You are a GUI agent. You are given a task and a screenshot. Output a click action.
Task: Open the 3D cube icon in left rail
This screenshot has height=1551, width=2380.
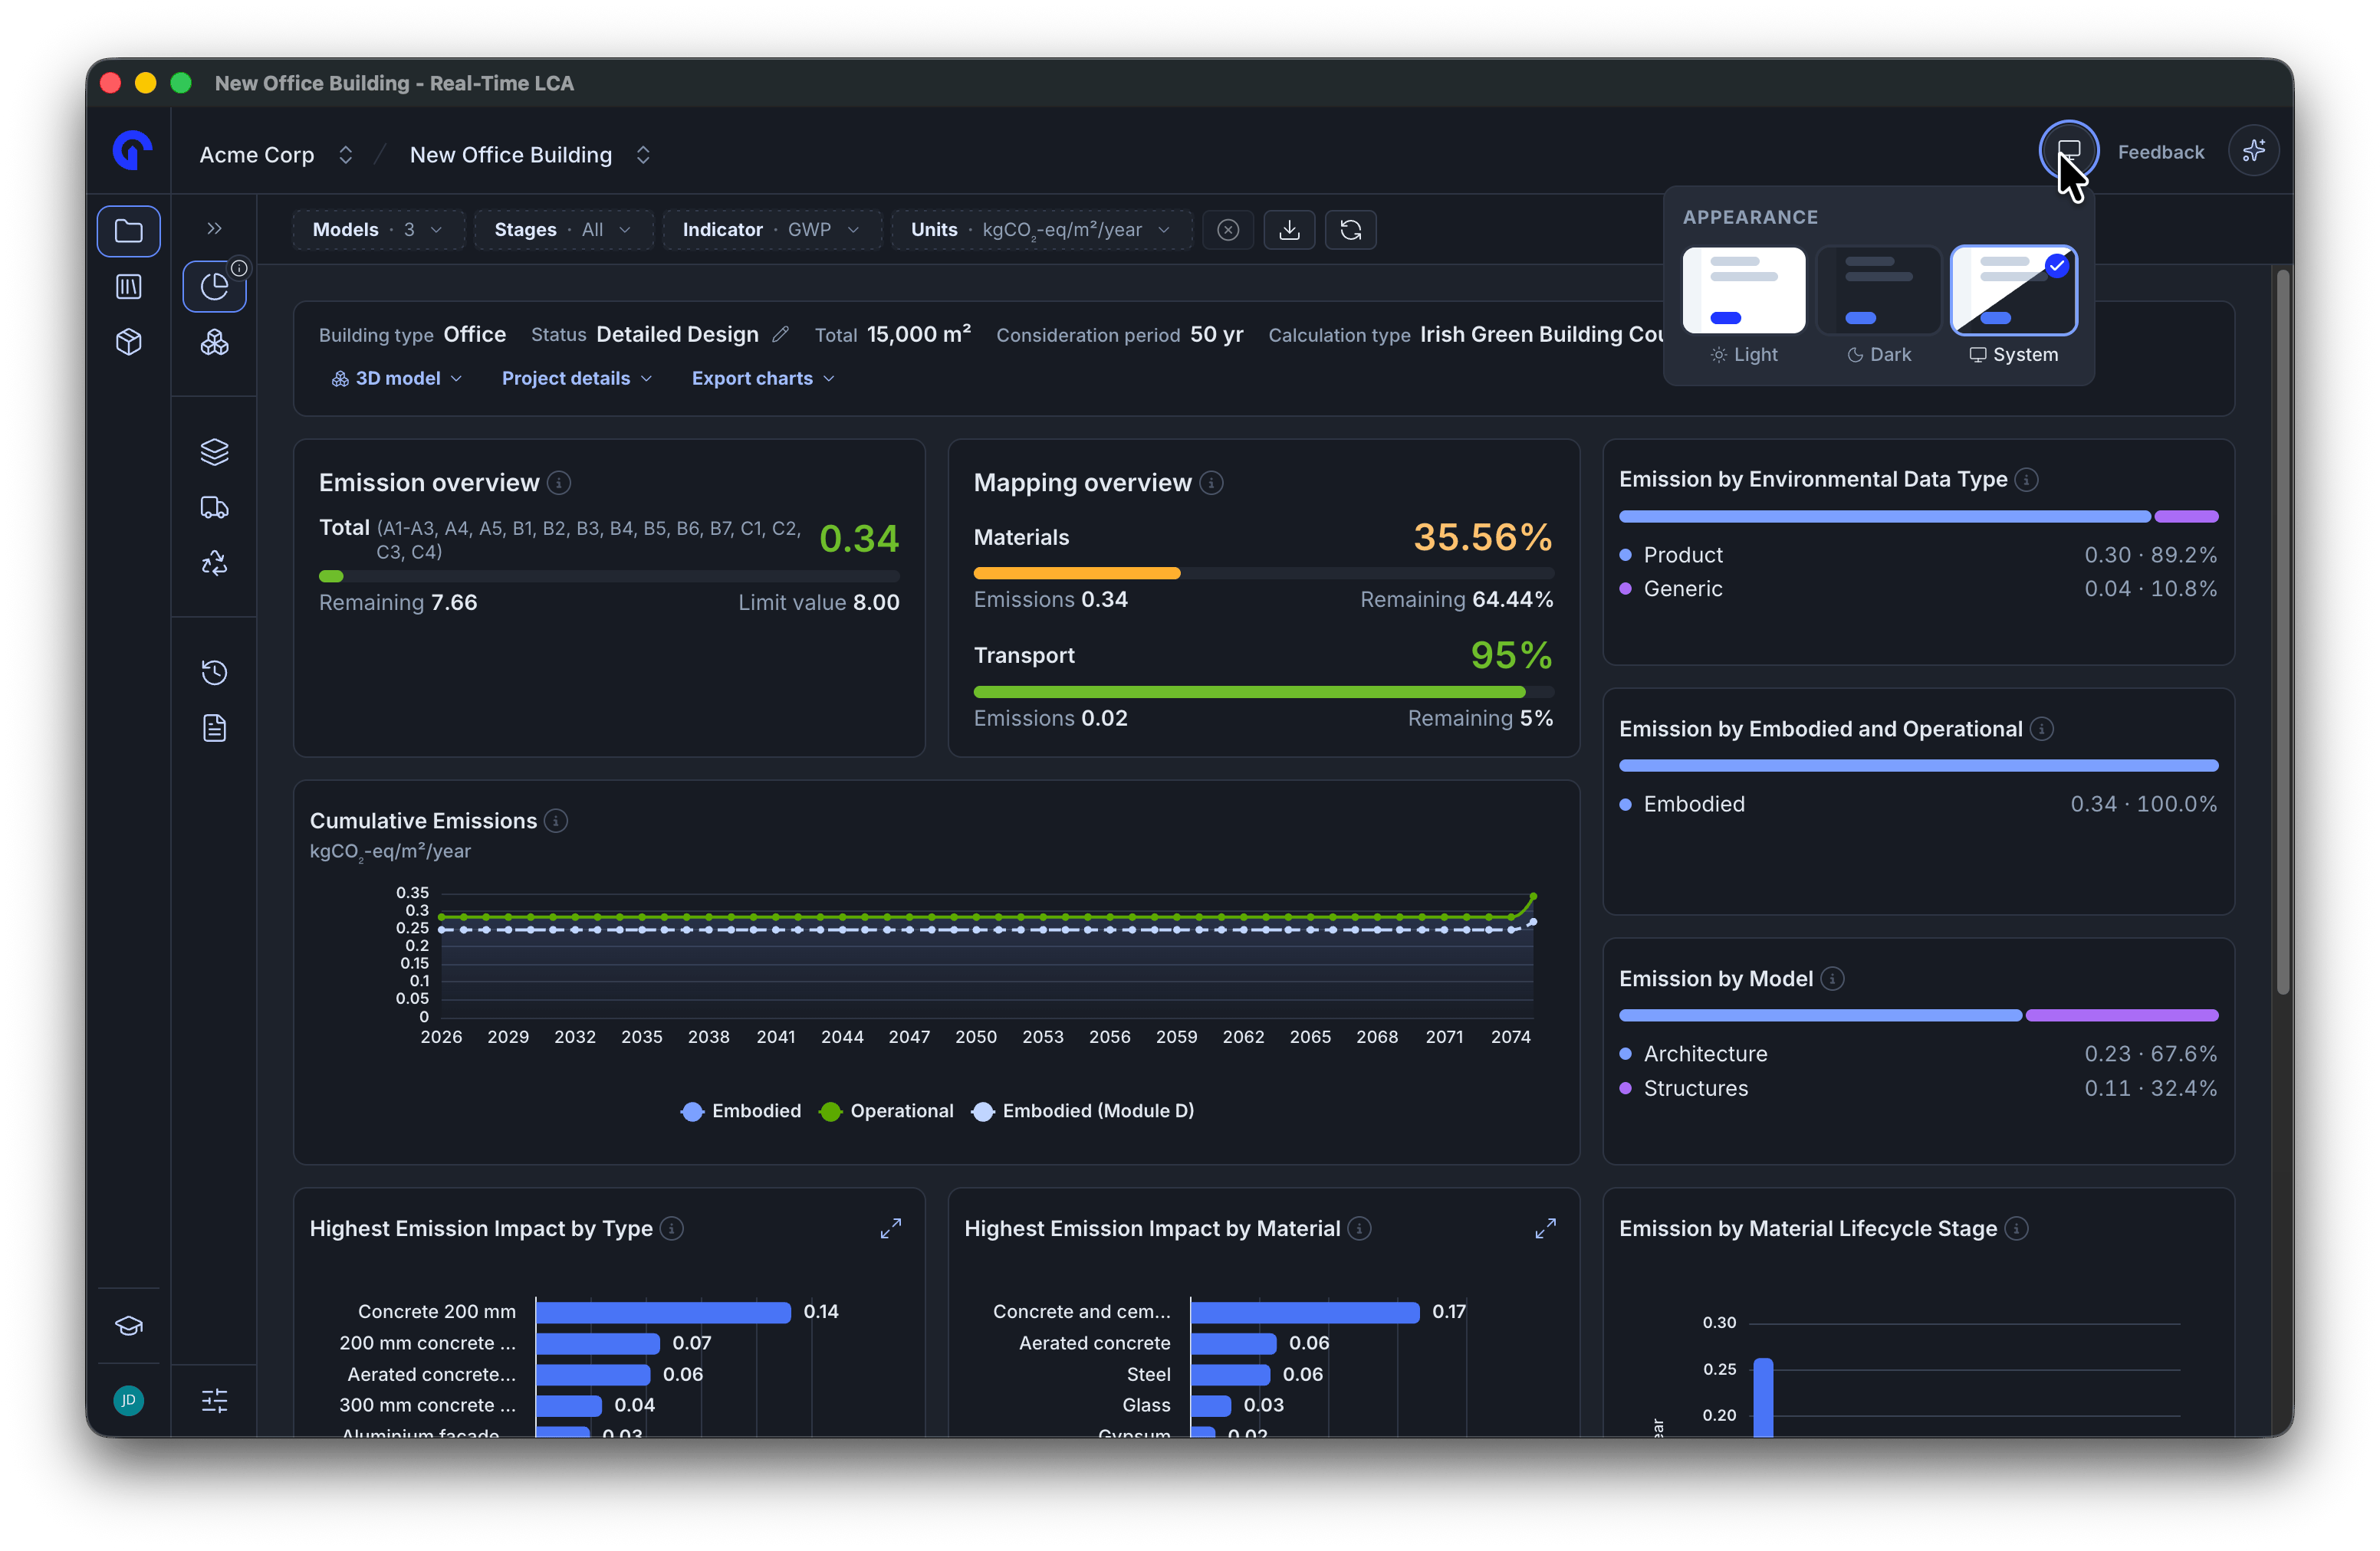pyautogui.click(x=128, y=342)
